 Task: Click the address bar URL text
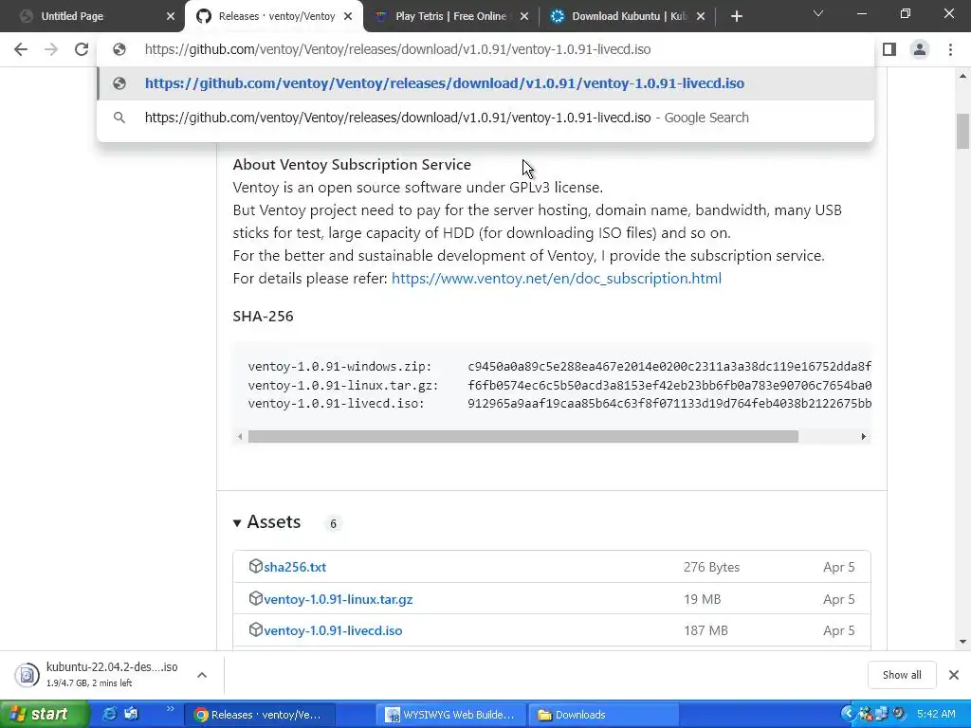click(397, 49)
